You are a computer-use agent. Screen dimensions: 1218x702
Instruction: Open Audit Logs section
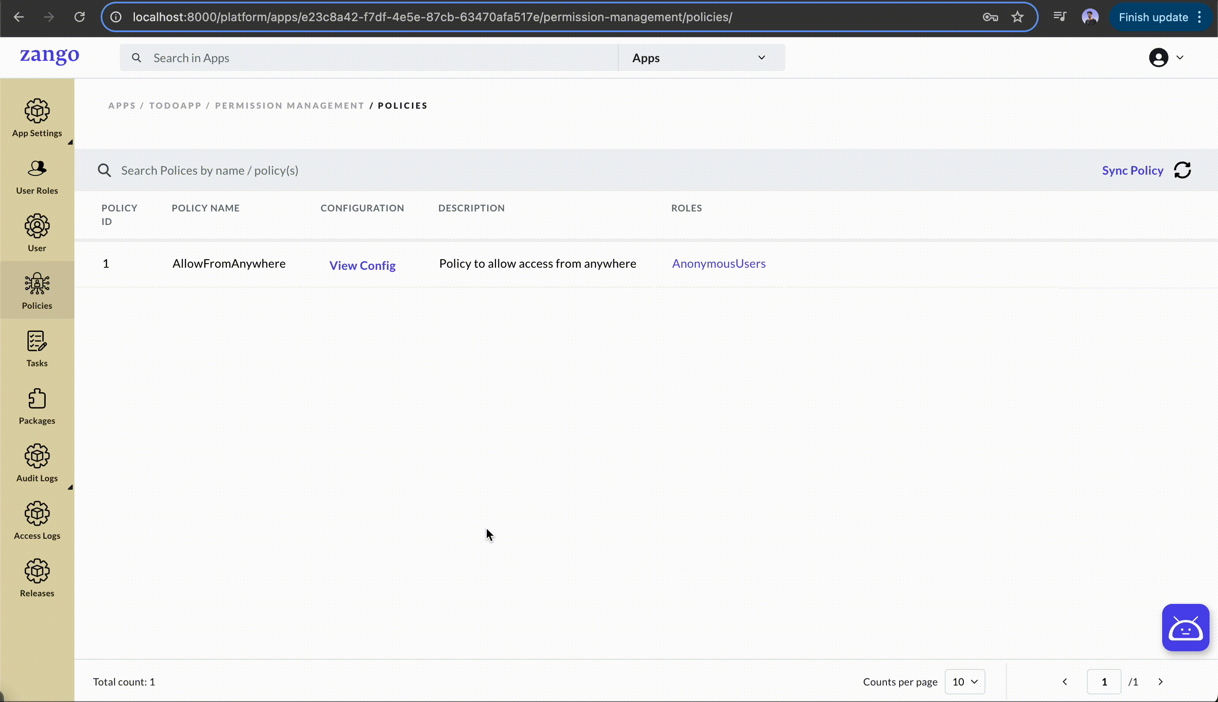(37, 463)
